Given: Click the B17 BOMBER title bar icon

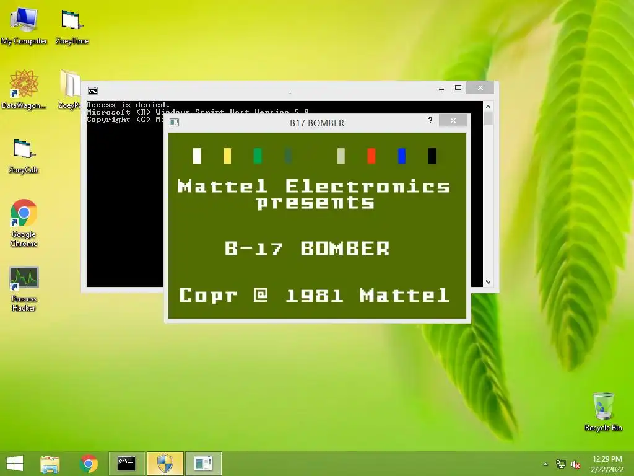Looking at the screenshot, I should (174, 123).
